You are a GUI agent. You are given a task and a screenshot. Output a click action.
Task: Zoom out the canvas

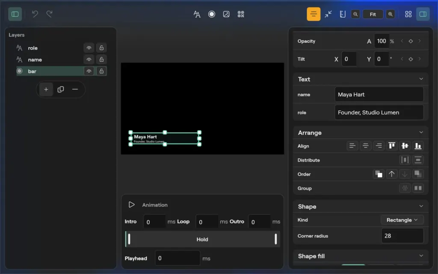(x=355, y=14)
